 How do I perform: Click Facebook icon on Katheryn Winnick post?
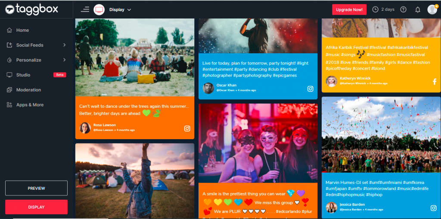pyautogui.click(x=434, y=82)
